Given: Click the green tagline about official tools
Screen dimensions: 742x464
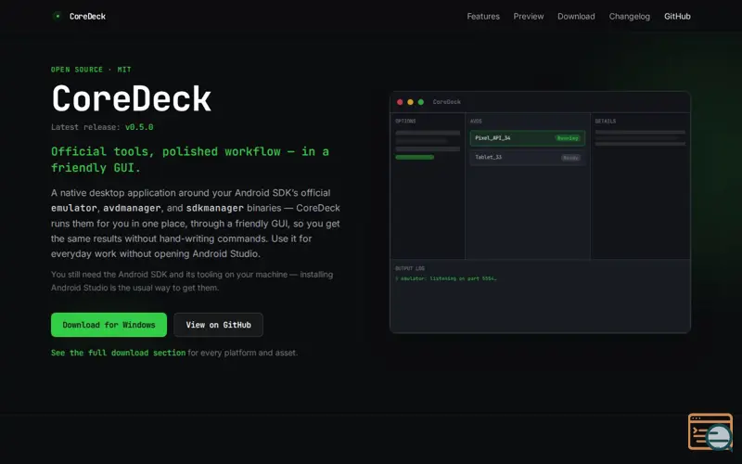Looking at the screenshot, I should pyautogui.click(x=190, y=160).
